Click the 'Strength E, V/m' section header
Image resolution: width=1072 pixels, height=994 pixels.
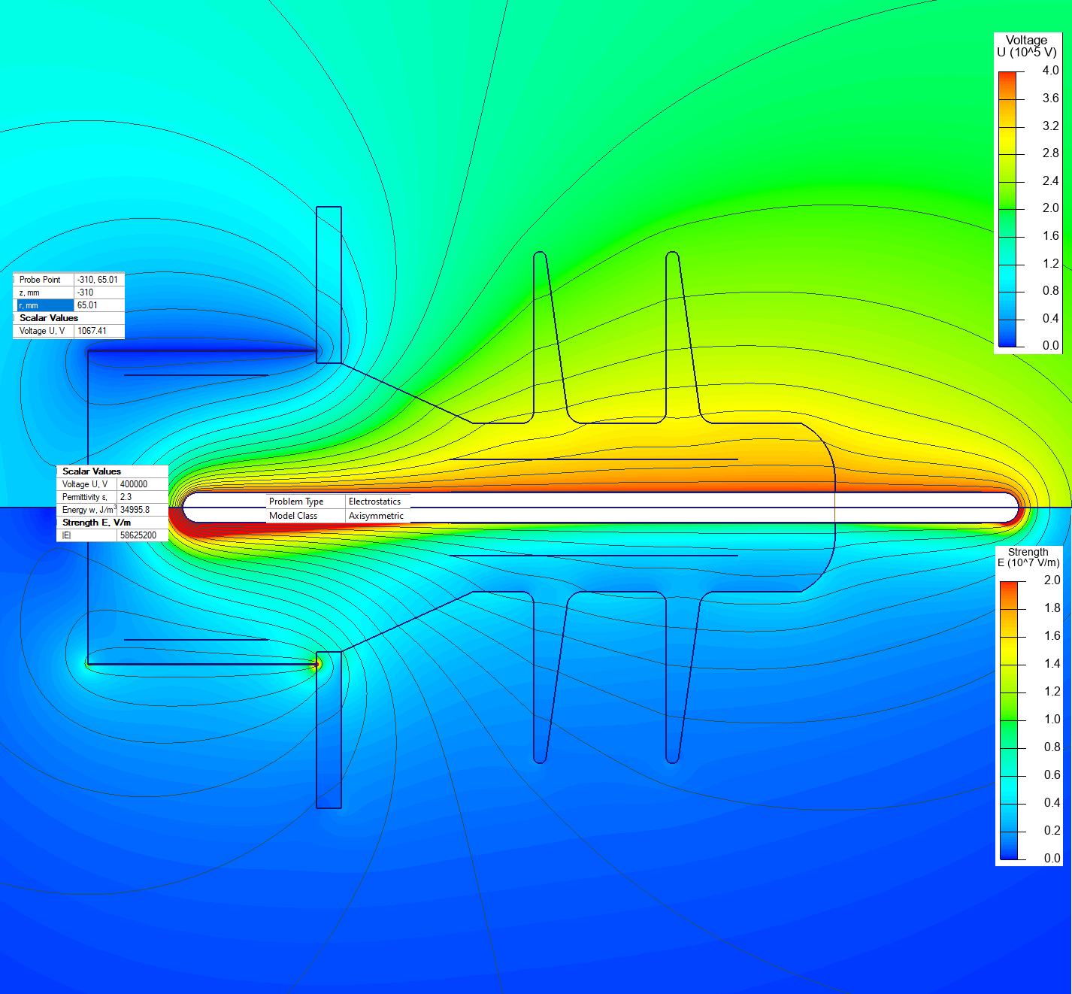point(96,523)
